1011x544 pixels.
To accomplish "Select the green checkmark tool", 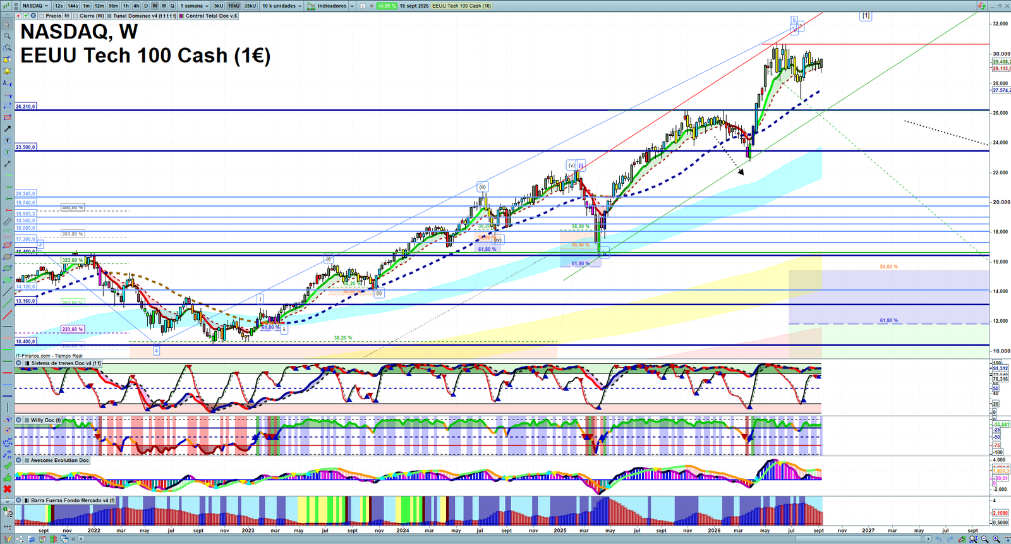I will (7, 466).
